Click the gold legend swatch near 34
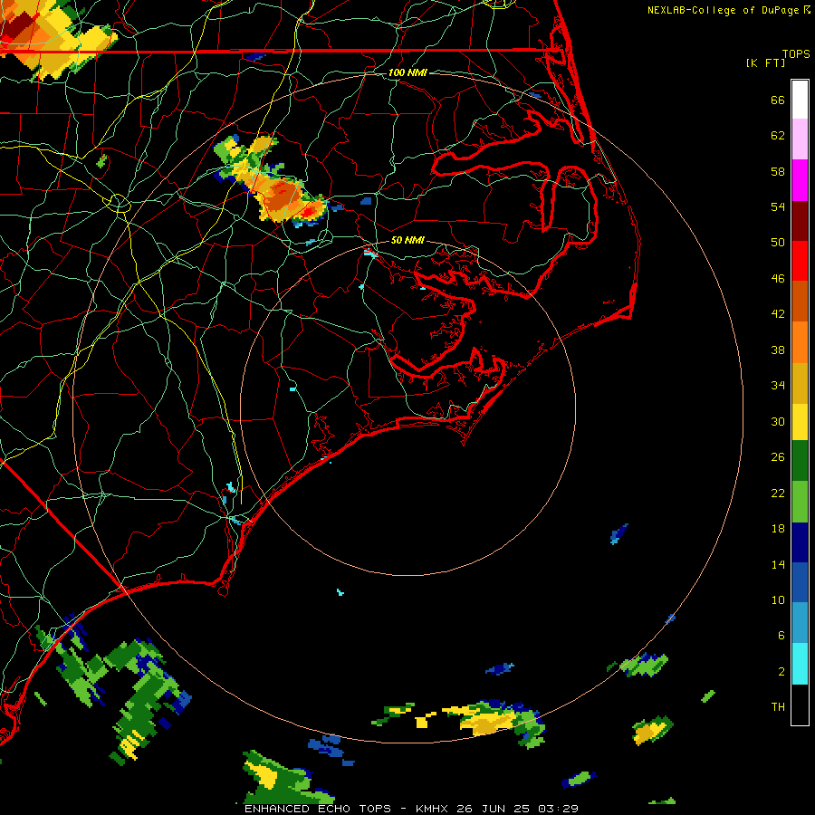 tap(800, 383)
